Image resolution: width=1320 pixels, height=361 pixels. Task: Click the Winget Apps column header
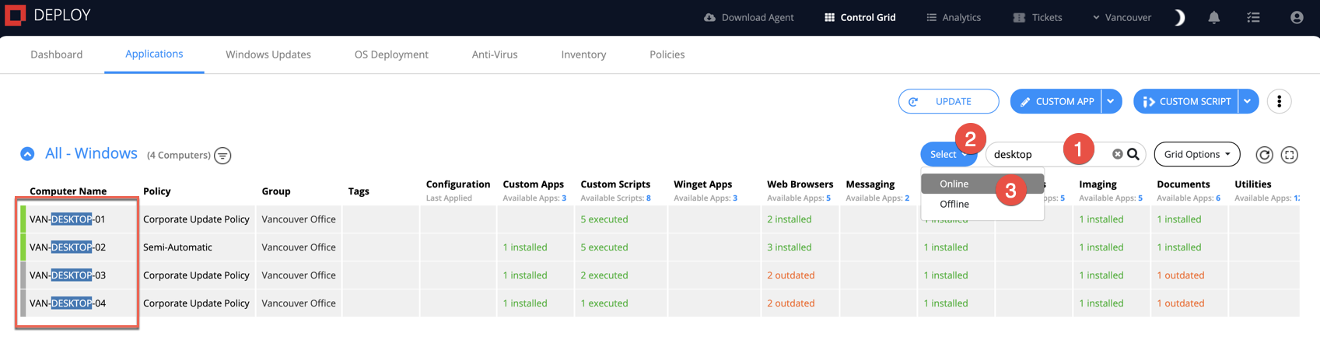point(703,184)
